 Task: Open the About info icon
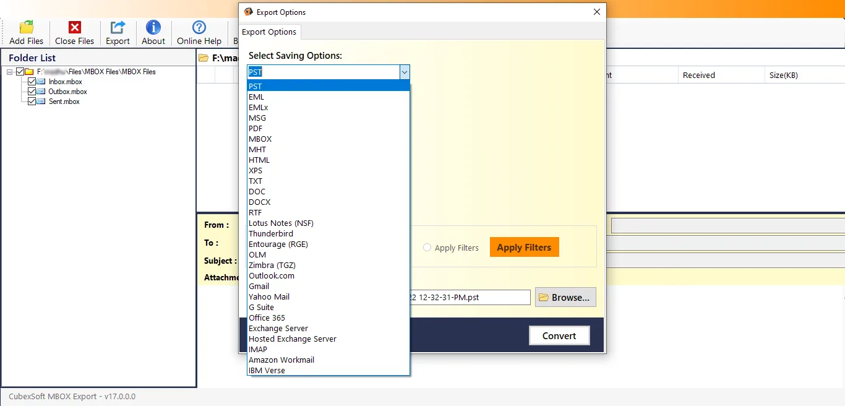[153, 27]
